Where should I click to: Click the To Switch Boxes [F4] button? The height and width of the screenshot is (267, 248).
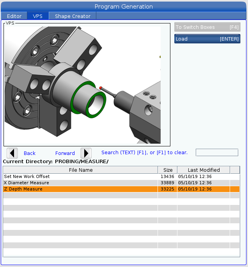(x=207, y=27)
